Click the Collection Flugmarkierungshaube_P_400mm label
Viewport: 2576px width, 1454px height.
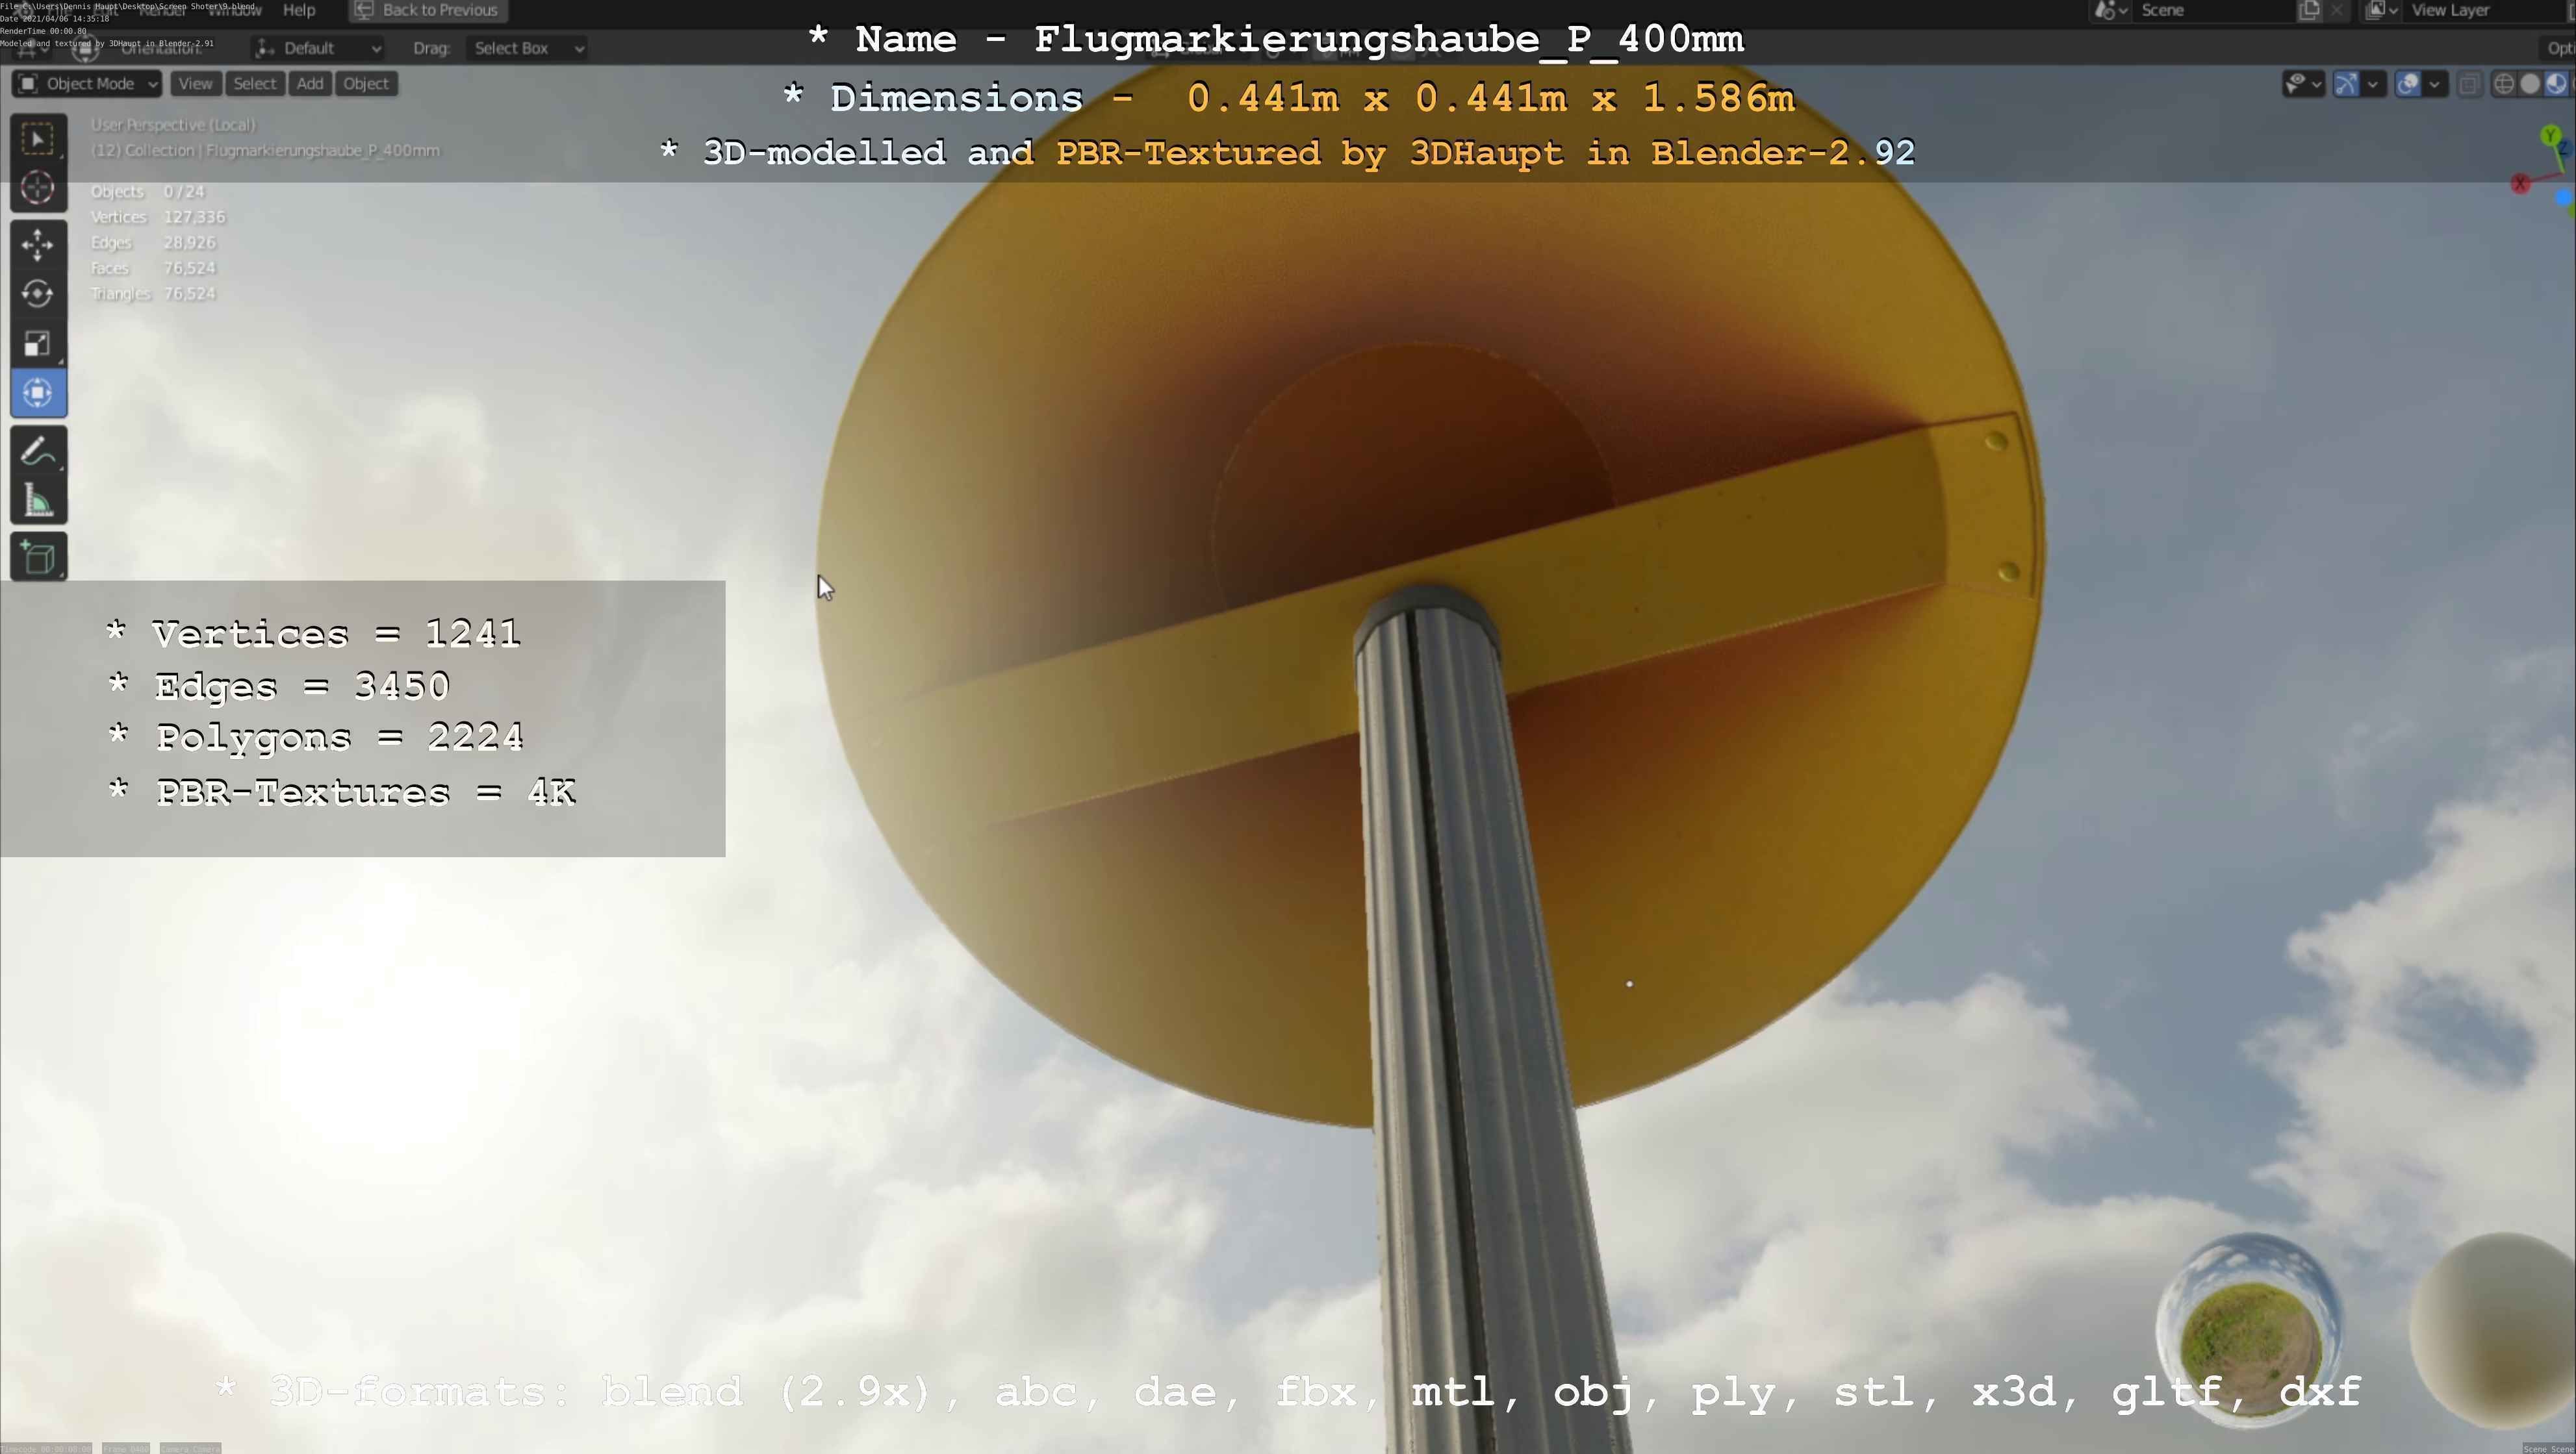point(265,151)
